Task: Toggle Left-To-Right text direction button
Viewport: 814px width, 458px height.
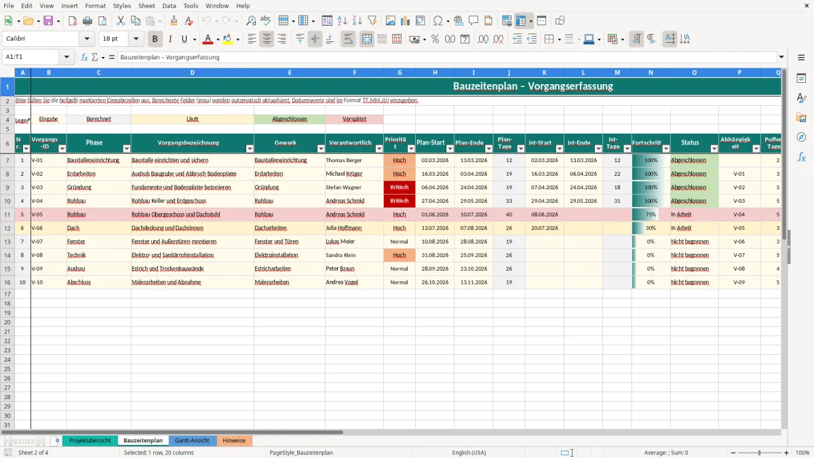Action: (636, 39)
